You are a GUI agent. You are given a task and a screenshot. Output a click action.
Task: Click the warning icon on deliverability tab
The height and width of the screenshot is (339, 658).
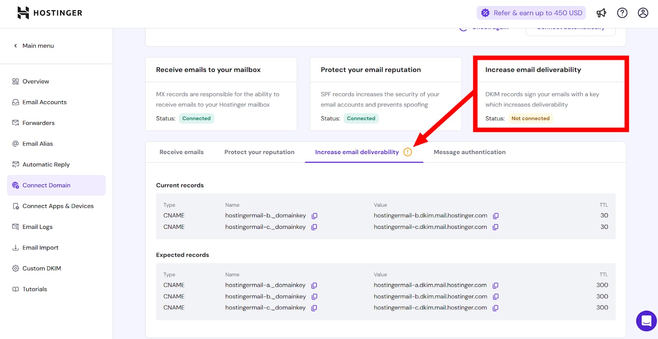pyautogui.click(x=408, y=152)
